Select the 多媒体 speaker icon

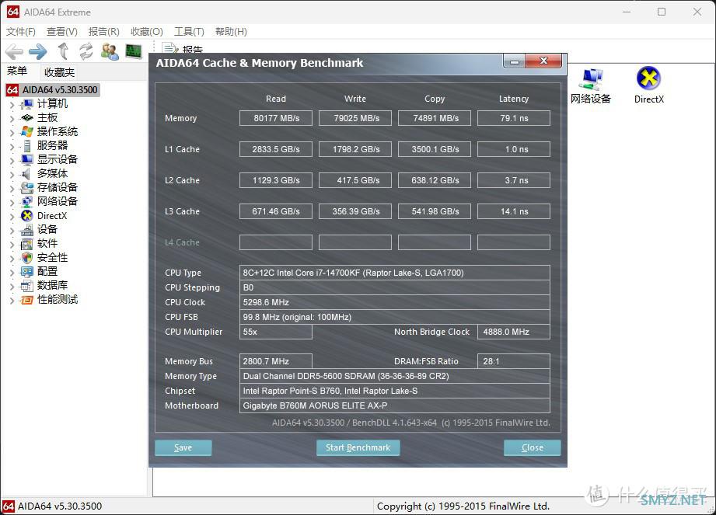tap(27, 174)
